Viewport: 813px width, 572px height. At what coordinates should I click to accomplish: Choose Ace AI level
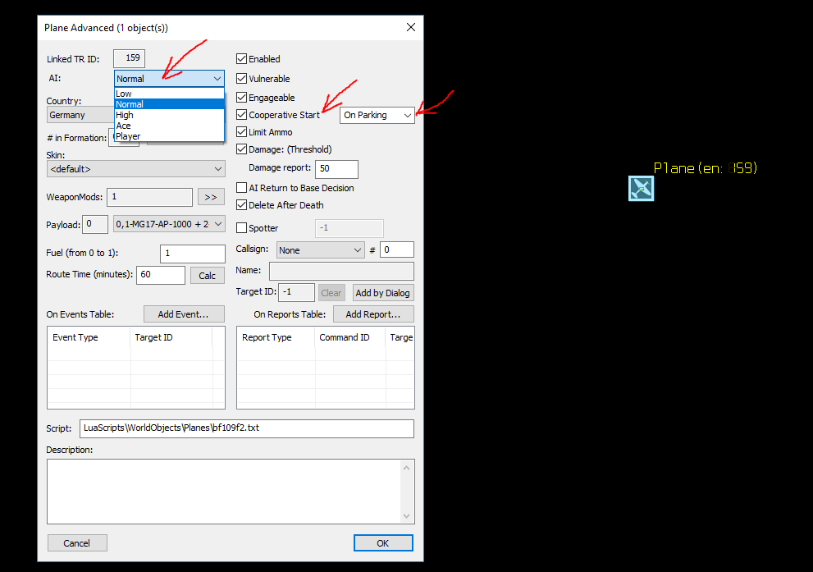pos(169,126)
